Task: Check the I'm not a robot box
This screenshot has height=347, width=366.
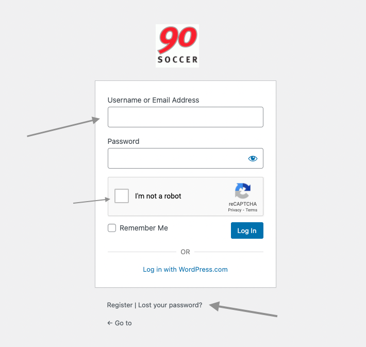Action: coord(121,196)
